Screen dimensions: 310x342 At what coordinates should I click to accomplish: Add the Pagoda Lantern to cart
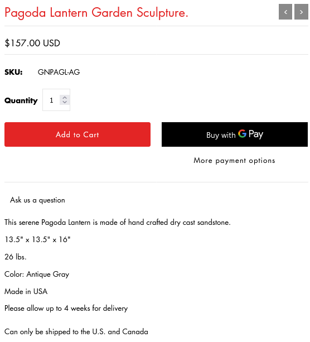pyautogui.click(x=77, y=134)
